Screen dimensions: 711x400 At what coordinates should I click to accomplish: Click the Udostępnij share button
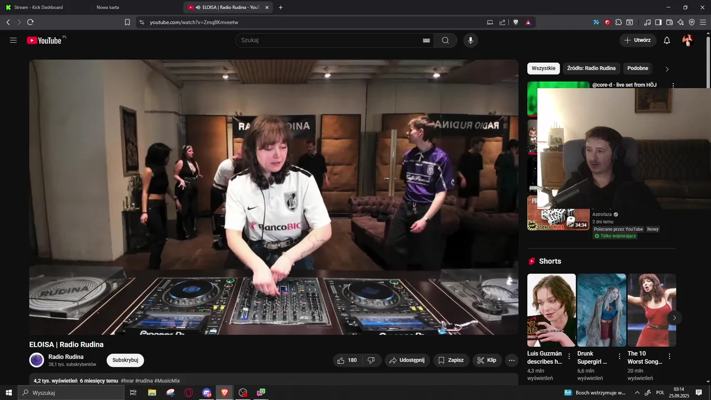[407, 360]
